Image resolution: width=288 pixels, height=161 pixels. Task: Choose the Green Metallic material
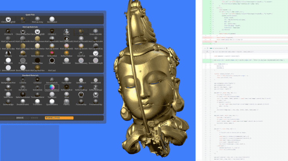pyautogui.click(x=96, y=32)
